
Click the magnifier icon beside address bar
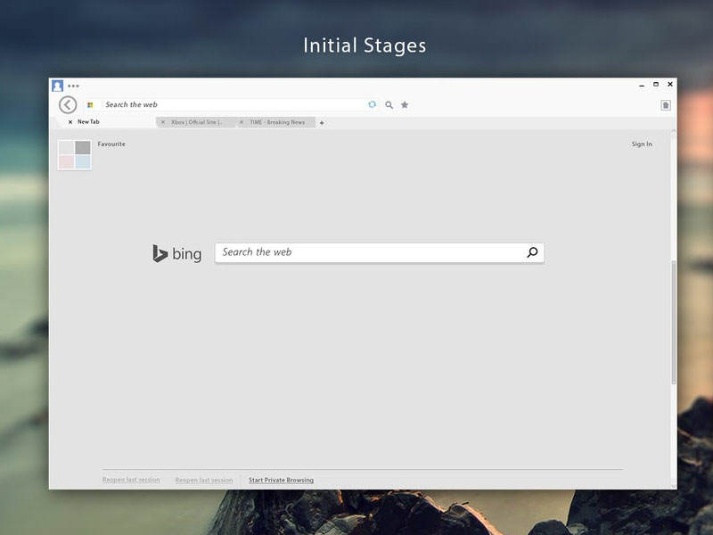pos(389,105)
